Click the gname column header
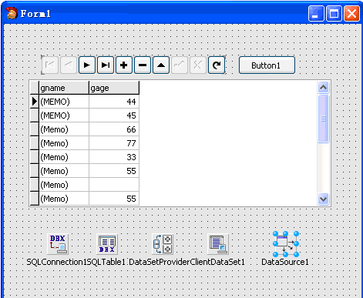The width and height of the screenshot is (363, 298). [64, 88]
